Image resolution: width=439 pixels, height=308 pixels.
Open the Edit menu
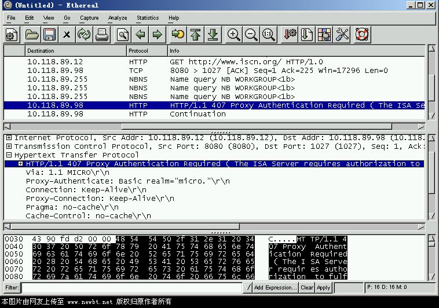tap(29, 18)
